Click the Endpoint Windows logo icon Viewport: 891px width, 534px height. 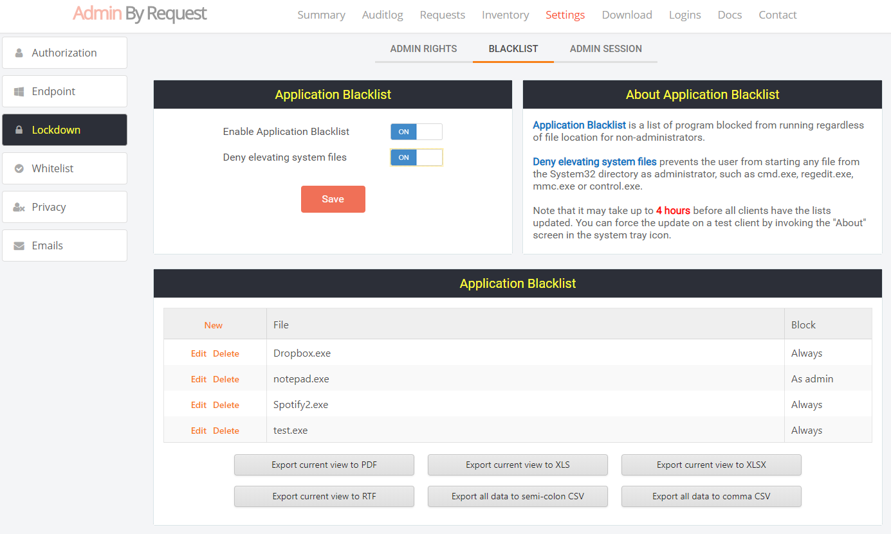(x=19, y=91)
